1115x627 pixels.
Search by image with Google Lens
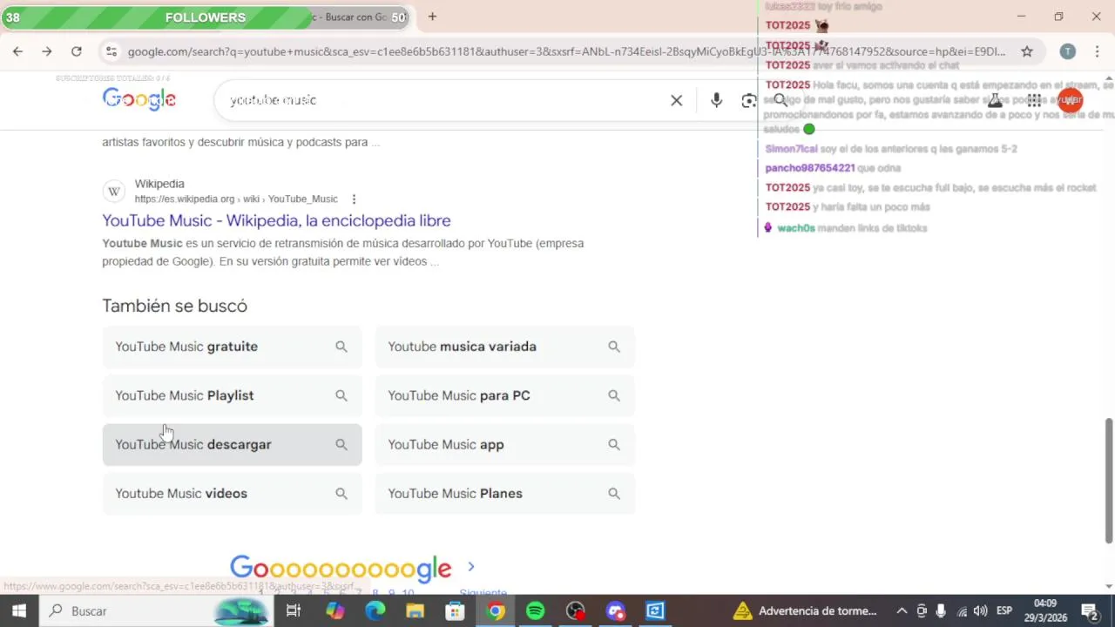(x=749, y=100)
